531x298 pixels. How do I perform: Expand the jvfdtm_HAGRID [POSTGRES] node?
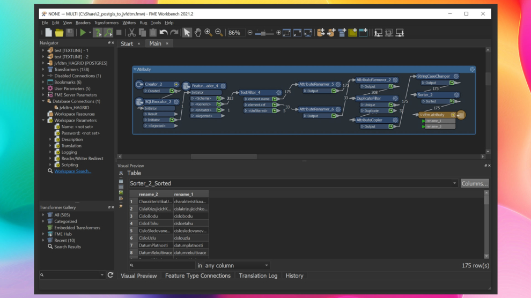[x=43, y=63]
